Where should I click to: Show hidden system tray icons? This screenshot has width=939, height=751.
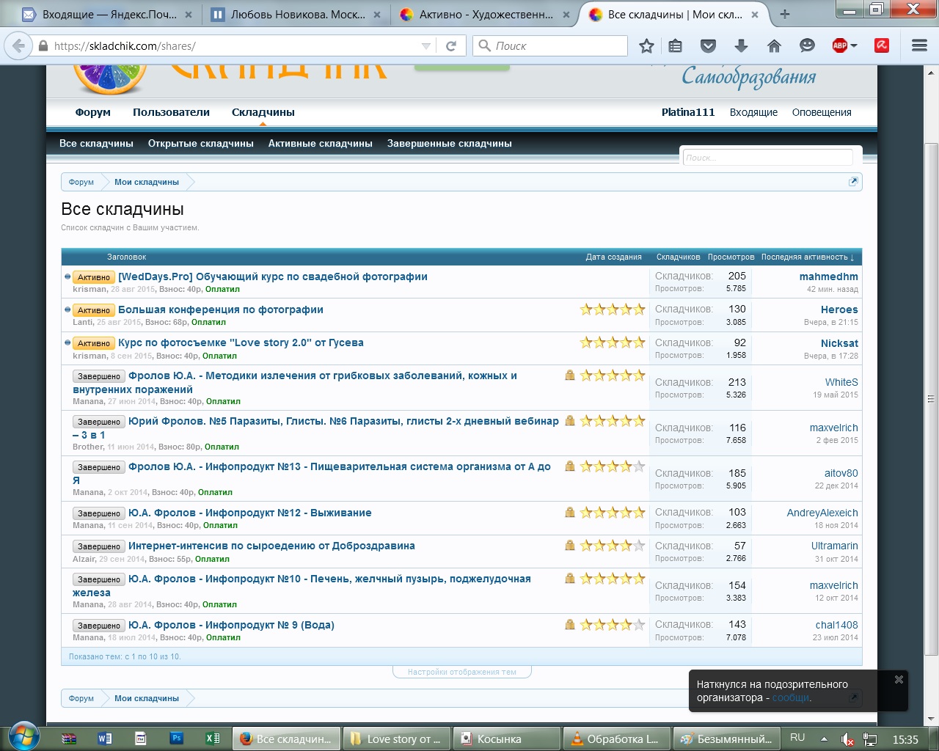click(x=824, y=739)
